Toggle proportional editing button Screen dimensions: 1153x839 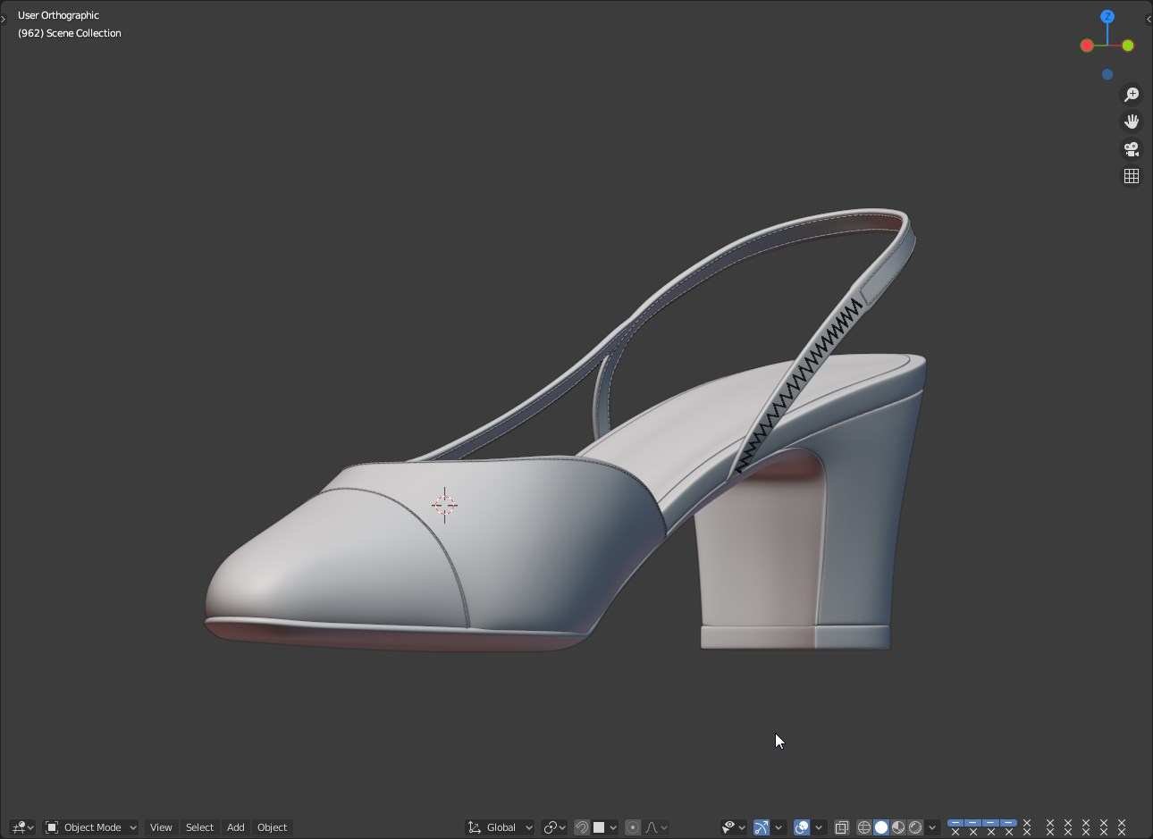633,827
